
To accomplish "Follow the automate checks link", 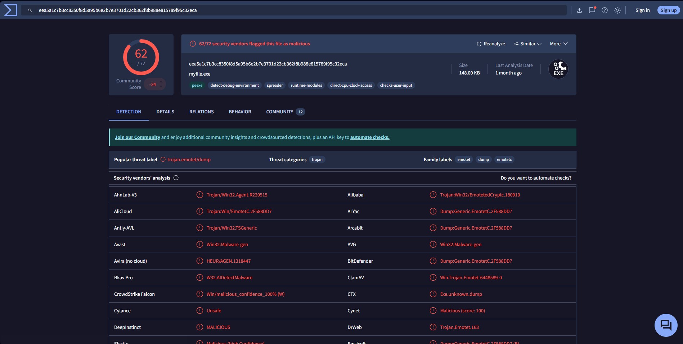I will (x=370, y=137).
